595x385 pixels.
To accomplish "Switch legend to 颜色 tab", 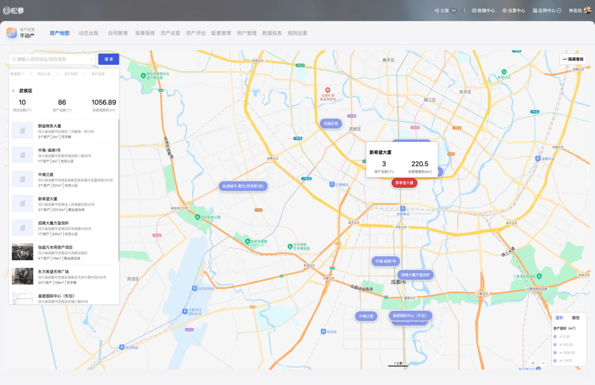I will point(576,318).
